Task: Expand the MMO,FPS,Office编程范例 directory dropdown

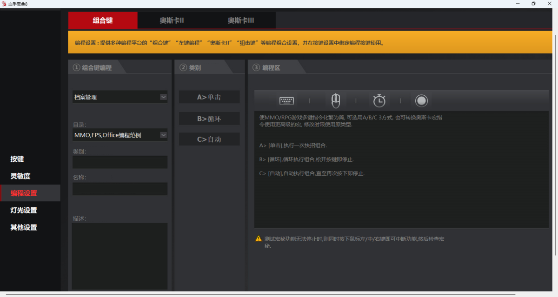Action: point(120,135)
